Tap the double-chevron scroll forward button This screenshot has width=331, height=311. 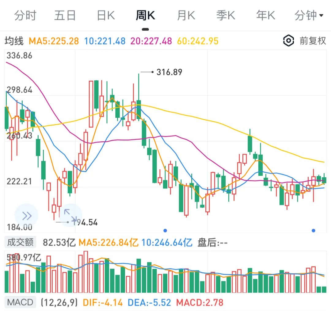point(27,216)
